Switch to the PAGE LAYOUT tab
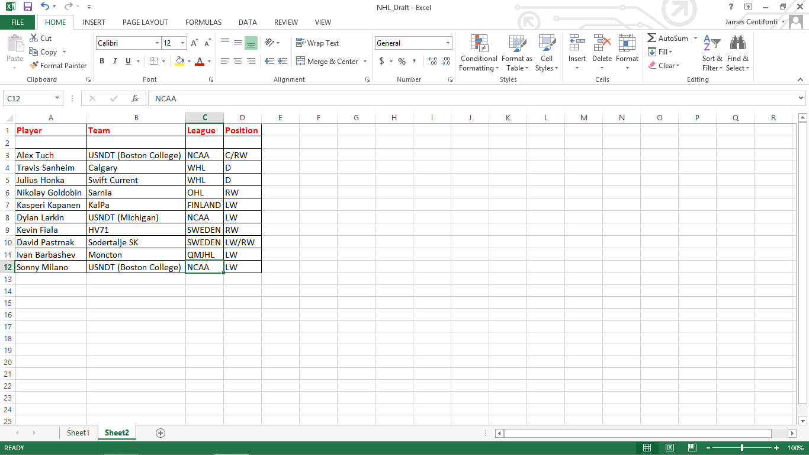809x455 pixels. coord(145,23)
